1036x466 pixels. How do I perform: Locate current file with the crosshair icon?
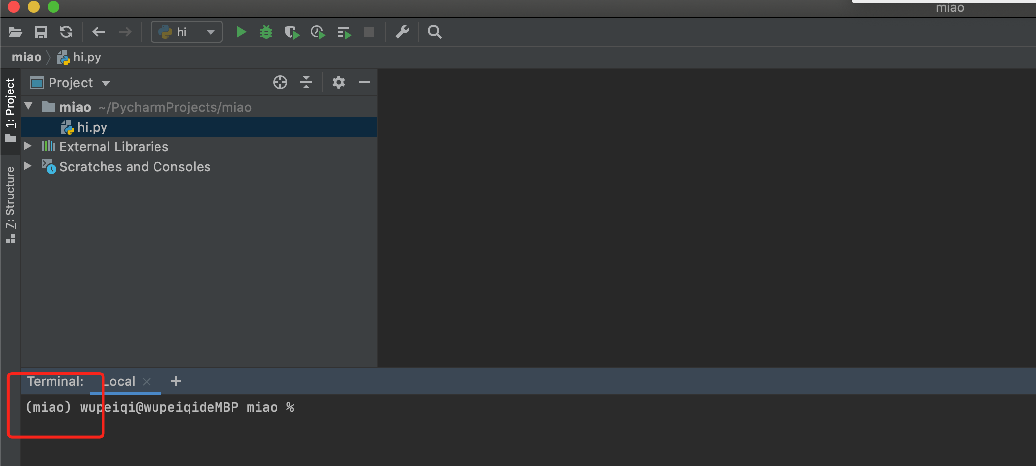pos(280,82)
